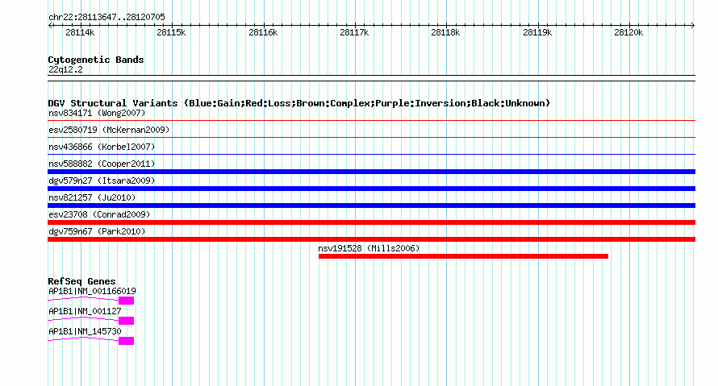This screenshot has height=386, width=718.
Task: Click the AP1B1|NM_001127 gene label
Action: (85, 311)
